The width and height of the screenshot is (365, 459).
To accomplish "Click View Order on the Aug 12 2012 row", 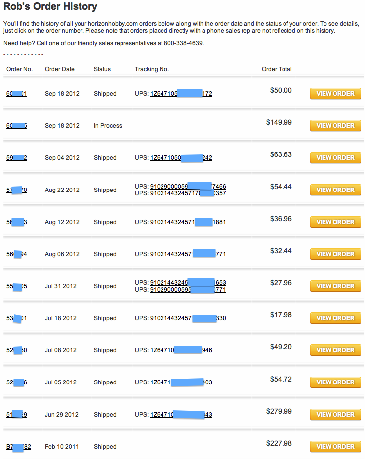I will (x=335, y=222).
